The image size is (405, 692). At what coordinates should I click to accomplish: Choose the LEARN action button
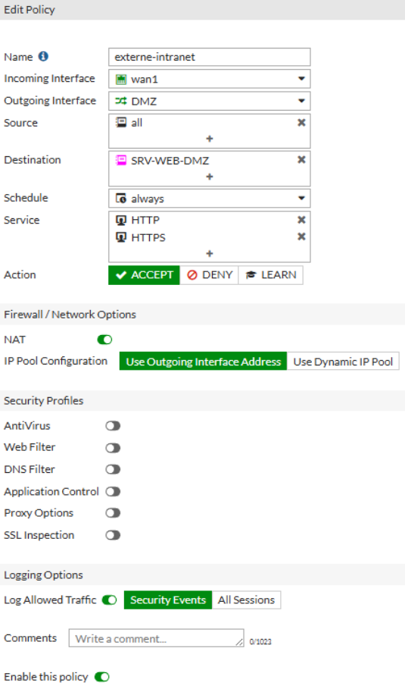(270, 275)
